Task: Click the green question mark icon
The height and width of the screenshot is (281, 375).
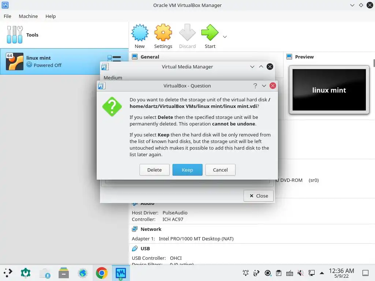Action: click(x=112, y=106)
